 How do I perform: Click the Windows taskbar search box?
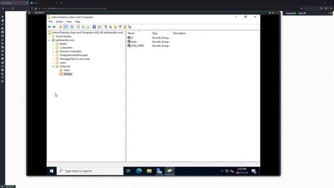pos(90,171)
